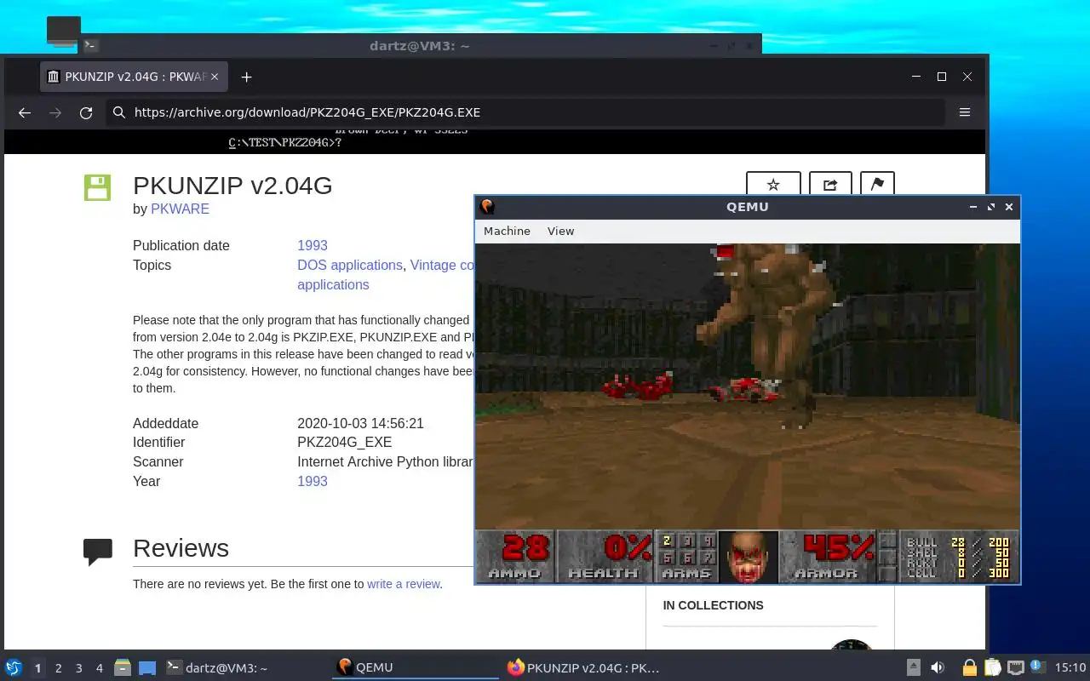Click the QEMU window title icon
The width and height of the screenshot is (1090, 681).
[x=487, y=207]
